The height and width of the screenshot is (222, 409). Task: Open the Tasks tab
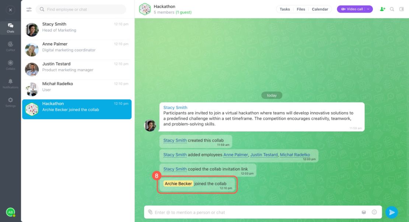pyautogui.click(x=284, y=9)
